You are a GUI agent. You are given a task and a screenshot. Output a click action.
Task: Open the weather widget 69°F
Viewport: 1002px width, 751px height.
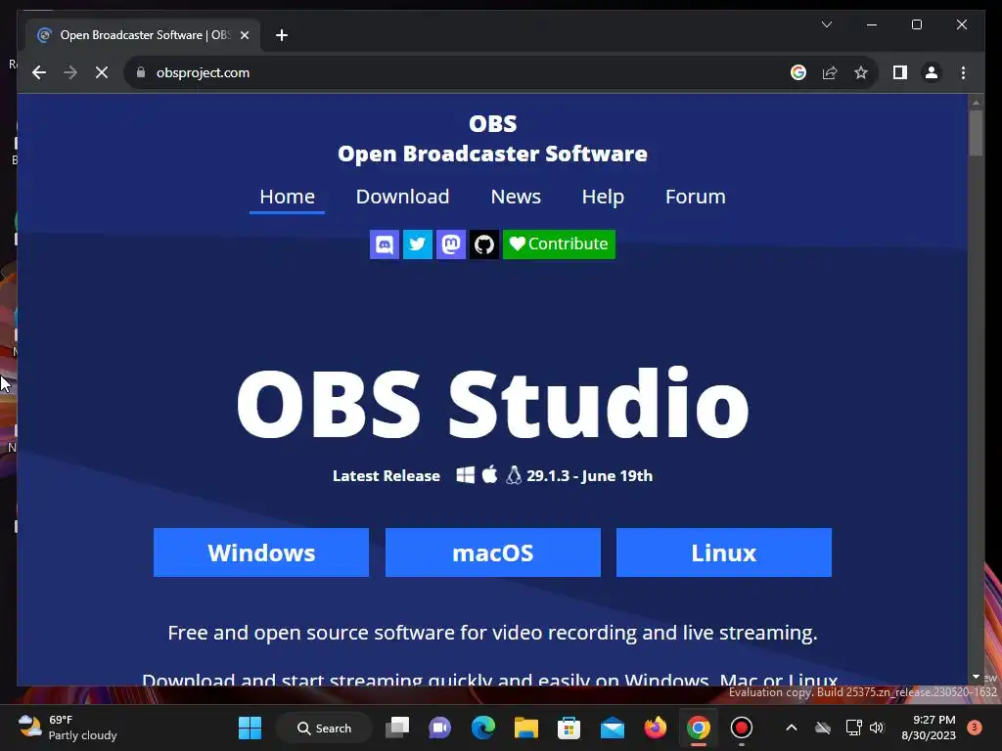(68, 728)
